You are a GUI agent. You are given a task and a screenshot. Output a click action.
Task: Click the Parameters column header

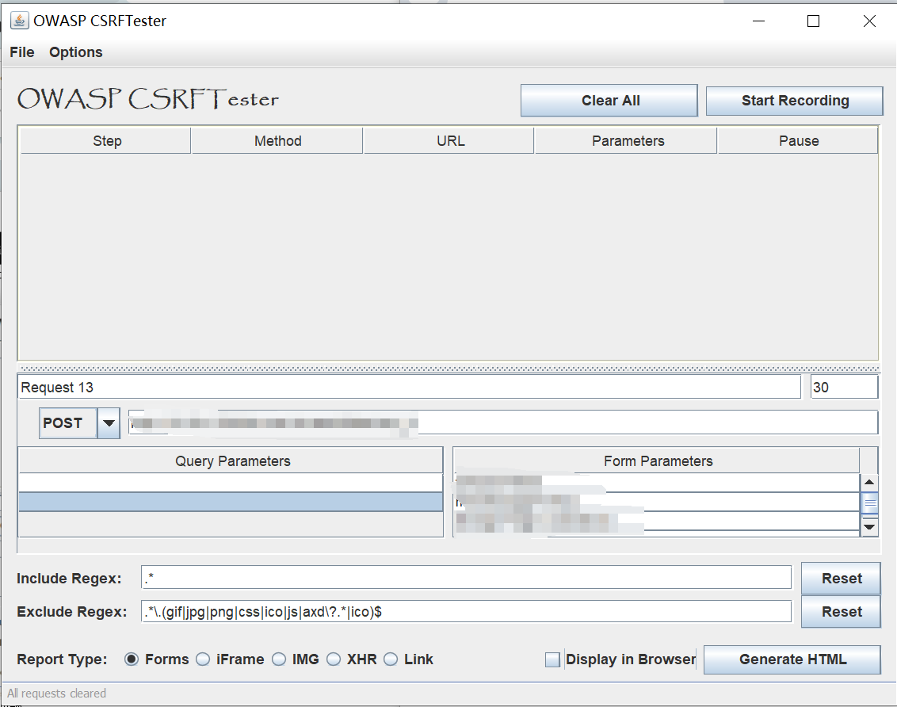pyautogui.click(x=626, y=141)
